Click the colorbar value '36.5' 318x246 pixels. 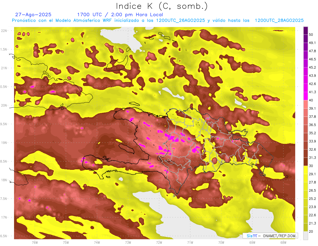click(x=312, y=125)
